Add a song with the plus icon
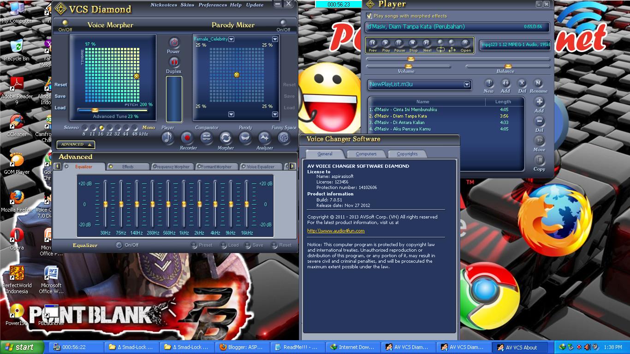The width and height of the screenshot is (630, 354). [539, 101]
